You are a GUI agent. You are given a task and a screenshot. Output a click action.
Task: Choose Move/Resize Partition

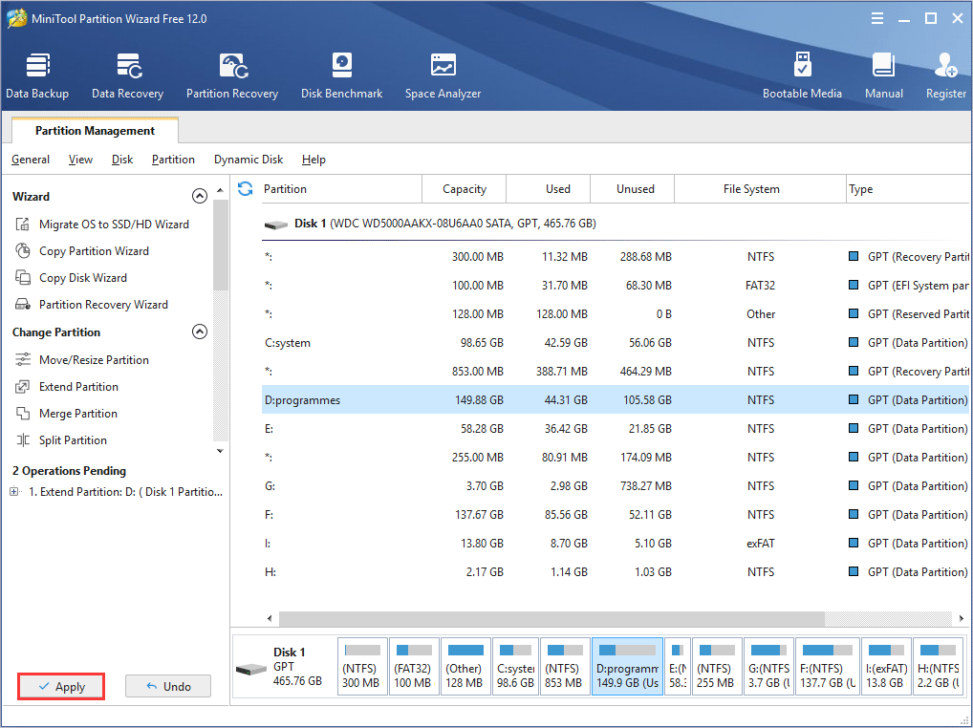(82, 359)
